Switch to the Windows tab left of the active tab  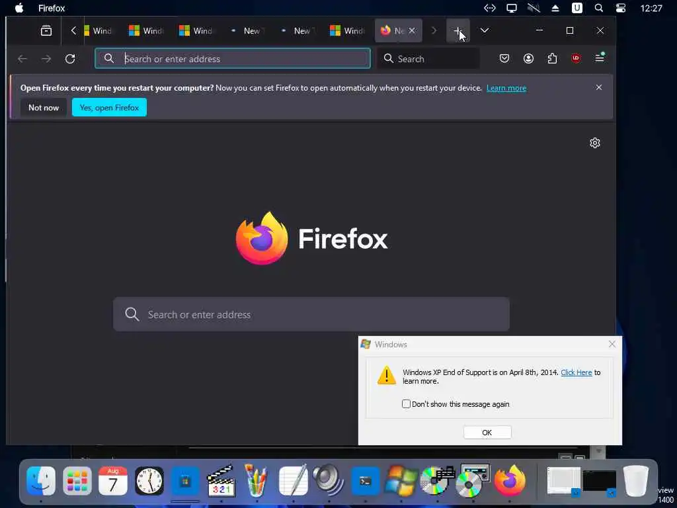click(x=346, y=30)
